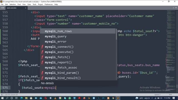Choose mysqli_error autocomplete suggestion
Viewport: 178px width, 100px height.
pos(78,41)
